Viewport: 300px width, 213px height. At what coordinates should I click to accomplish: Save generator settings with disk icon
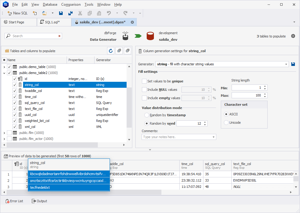pos(293,64)
